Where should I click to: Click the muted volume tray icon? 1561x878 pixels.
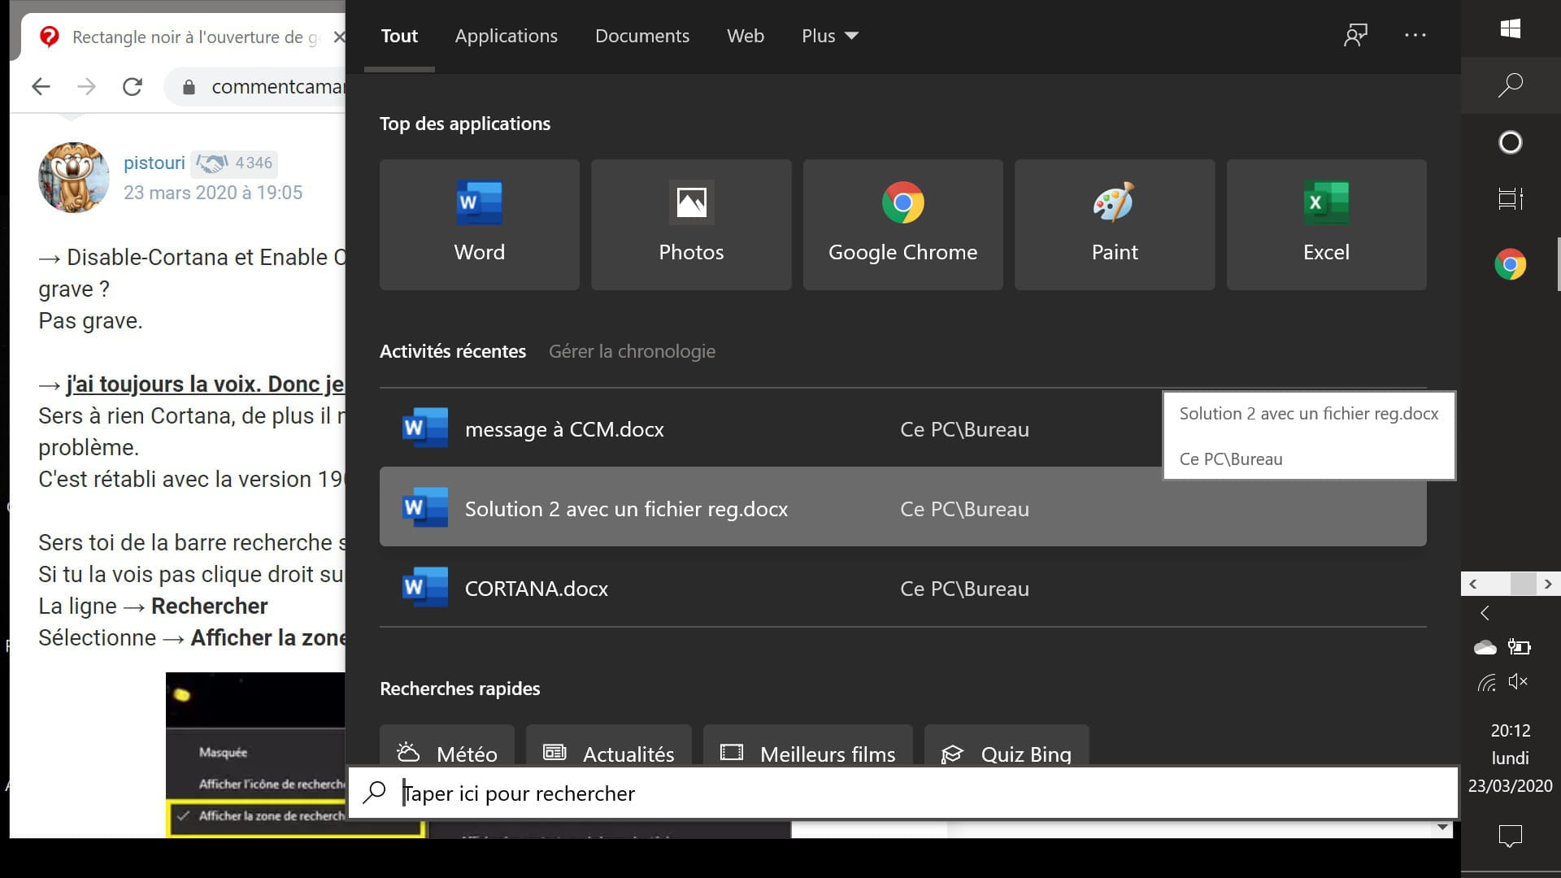[x=1518, y=682]
